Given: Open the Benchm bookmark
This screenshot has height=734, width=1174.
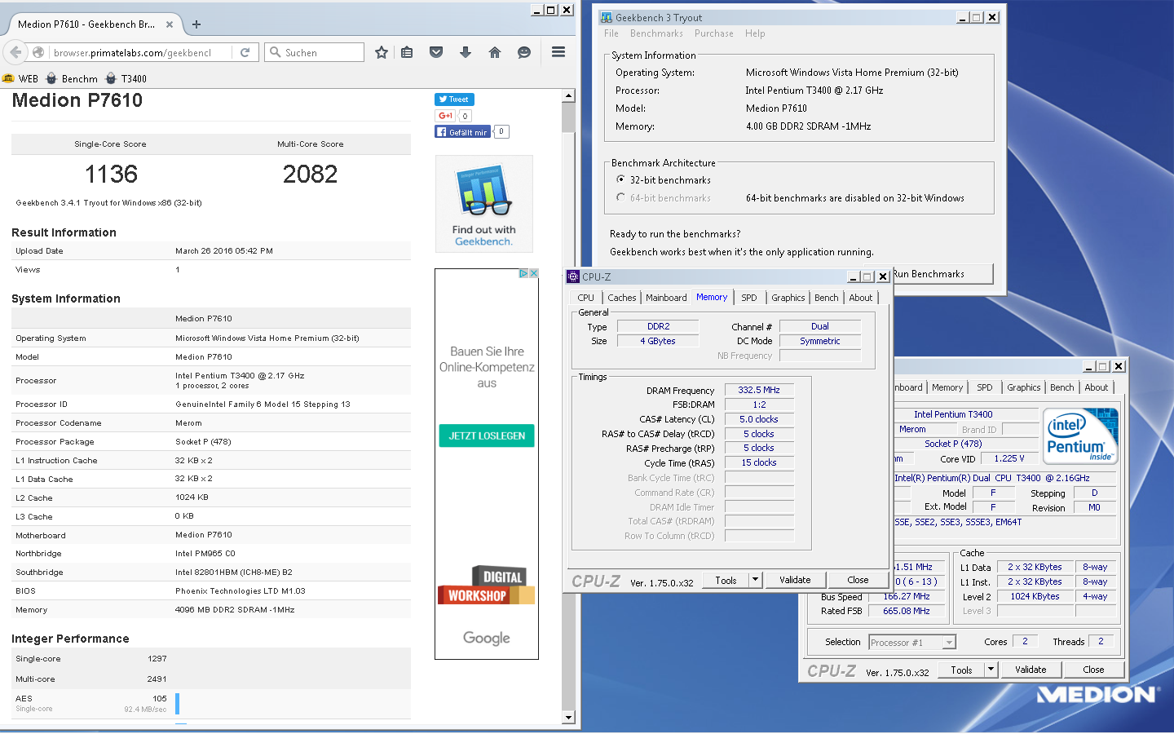Looking at the screenshot, I should pyautogui.click(x=72, y=78).
